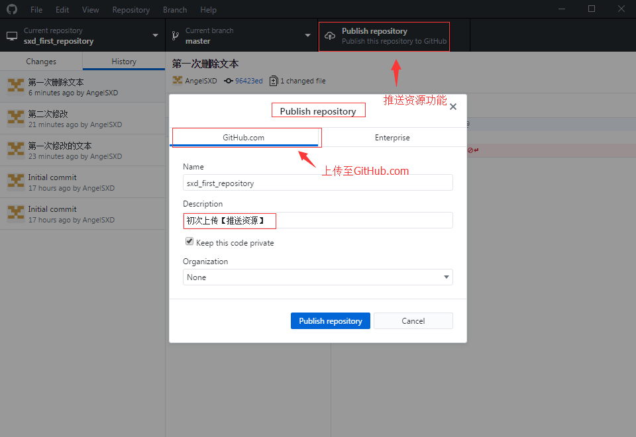This screenshot has width=636, height=437.
Task: Open the Edit menu
Action: (62, 10)
